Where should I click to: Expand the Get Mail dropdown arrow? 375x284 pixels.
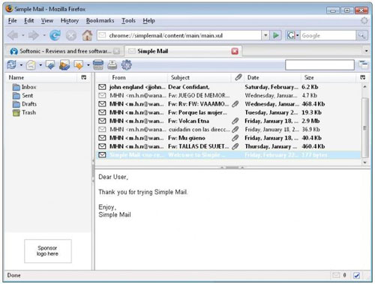pos(21,65)
